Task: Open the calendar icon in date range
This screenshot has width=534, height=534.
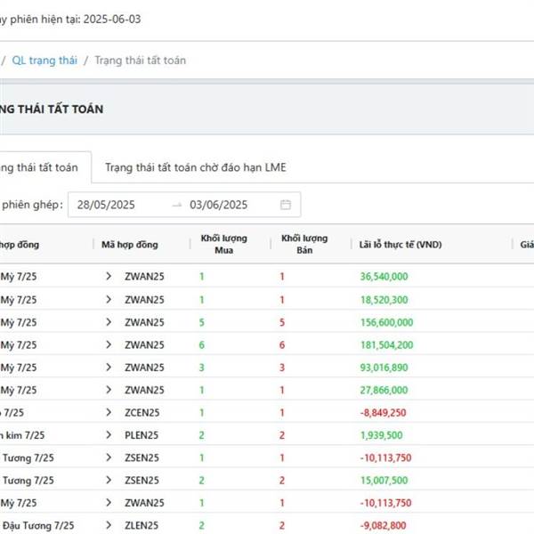Action: tap(286, 205)
